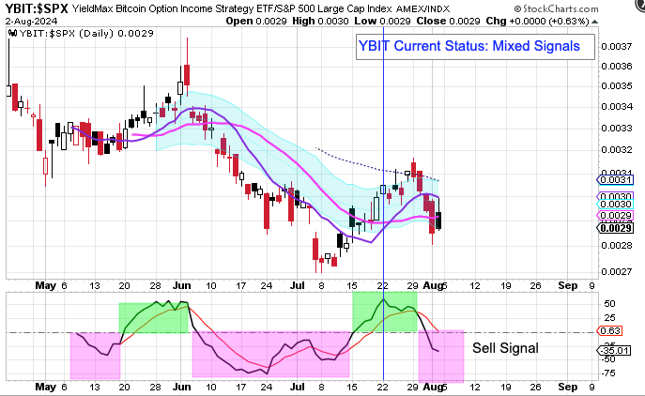Click the green shaded zone in late May

(x=153, y=316)
